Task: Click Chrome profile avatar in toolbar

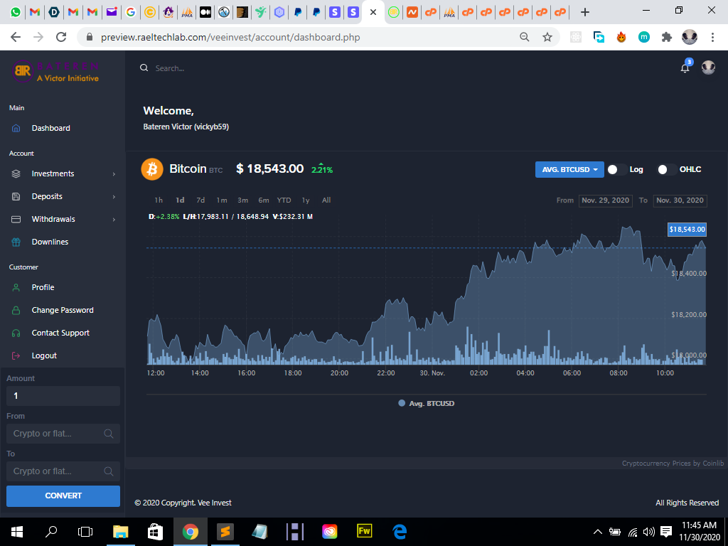Action: click(690, 37)
